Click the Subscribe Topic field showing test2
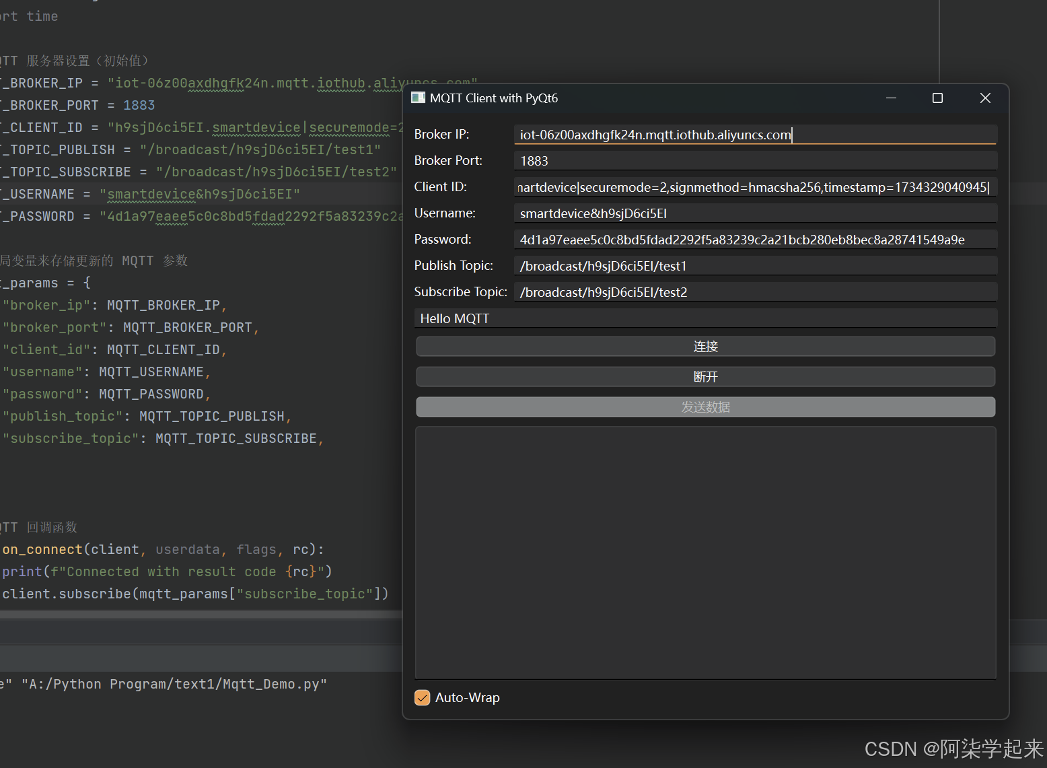Image resolution: width=1047 pixels, height=768 pixels. coord(754,291)
